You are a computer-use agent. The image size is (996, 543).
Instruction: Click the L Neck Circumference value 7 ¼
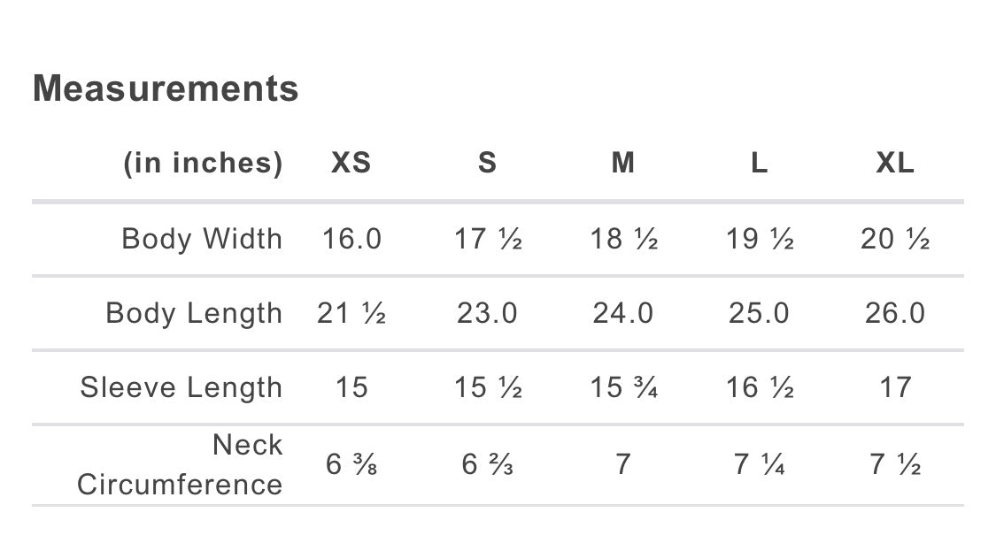(759, 464)
